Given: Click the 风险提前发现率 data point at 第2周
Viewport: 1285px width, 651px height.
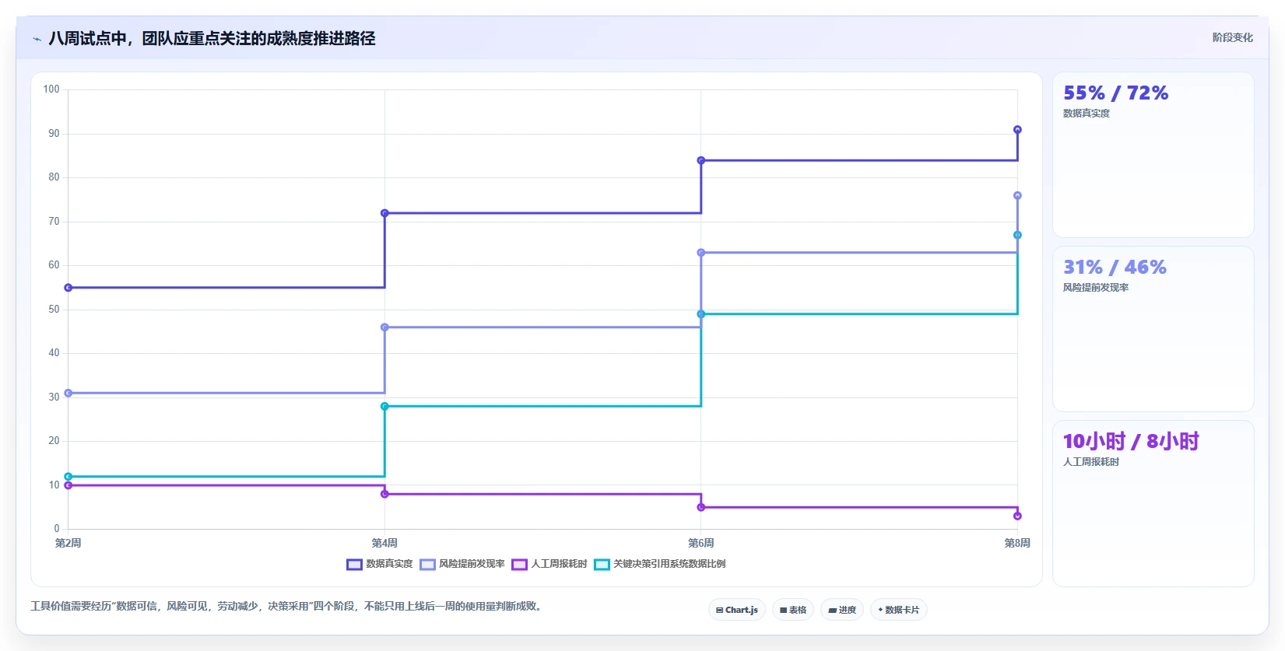Looking at the screenshot, I should click(x=68, y=393).
